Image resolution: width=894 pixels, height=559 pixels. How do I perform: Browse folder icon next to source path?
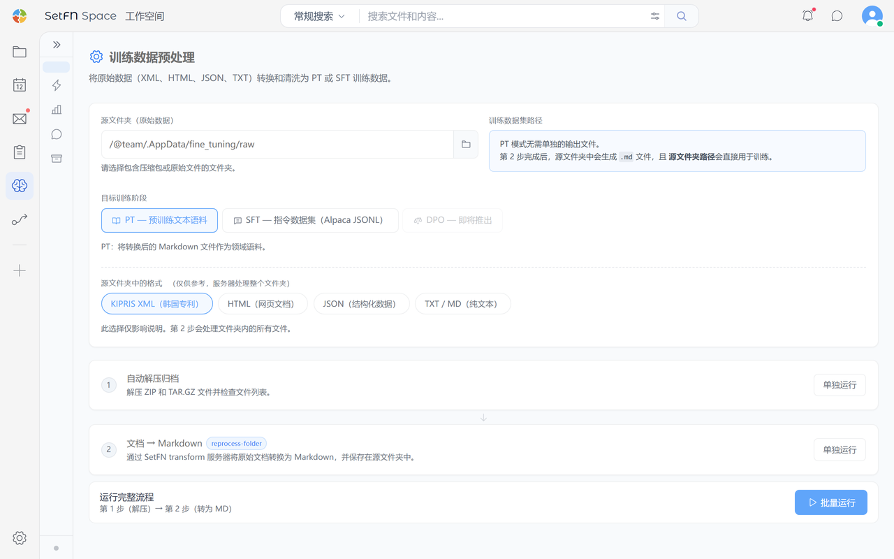tap(466, 145)
